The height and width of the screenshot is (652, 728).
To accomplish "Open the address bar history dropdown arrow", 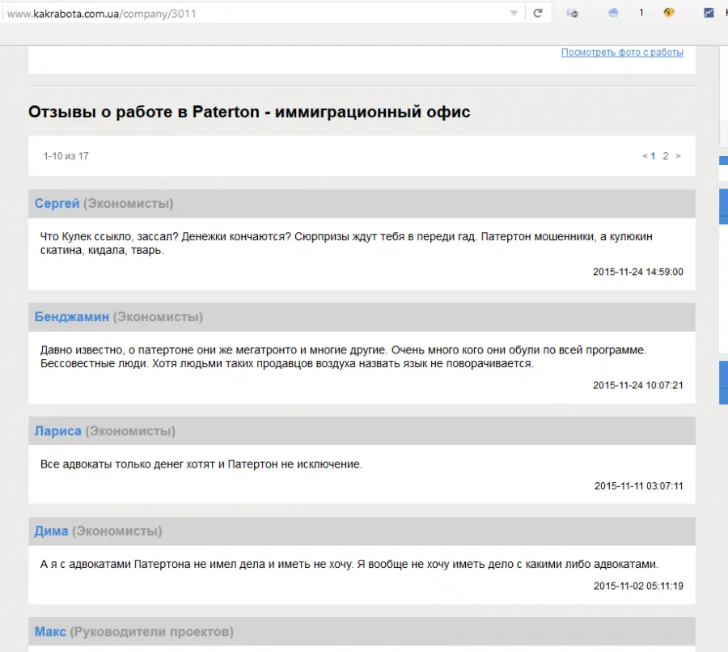I will 514,13.
